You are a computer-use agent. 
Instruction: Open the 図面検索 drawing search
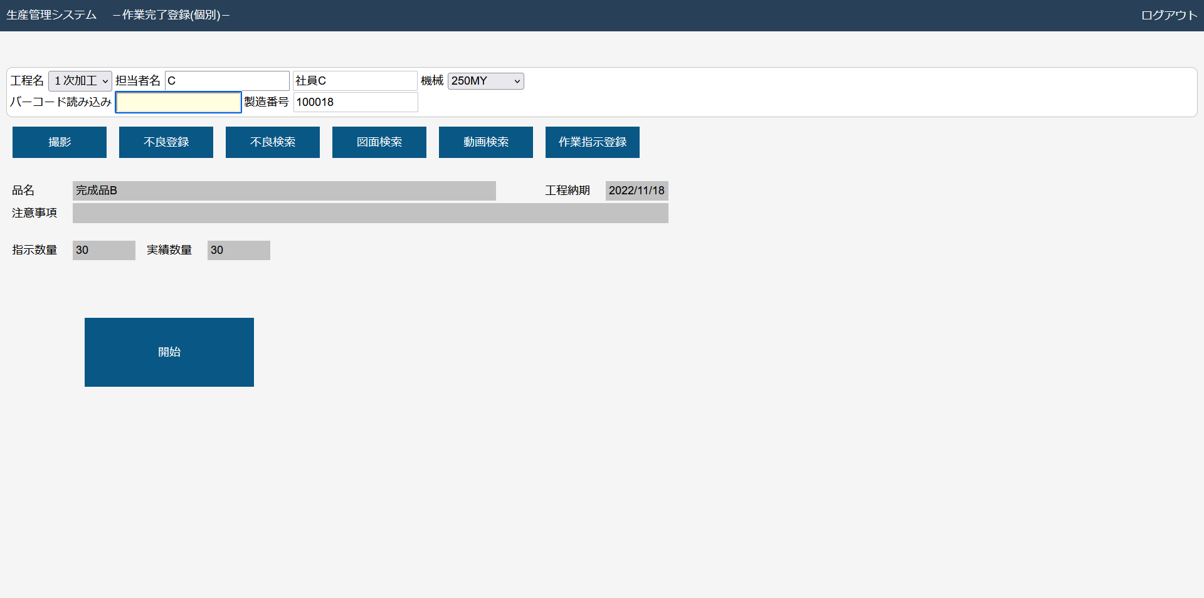[x=379, y=142]
